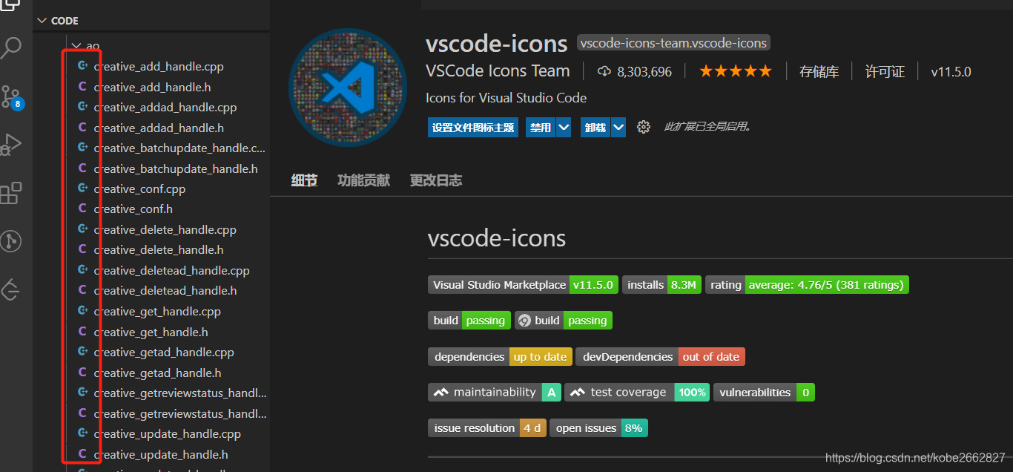
Task: Open the extension Manage gear menu
Action: coord(643,127)
